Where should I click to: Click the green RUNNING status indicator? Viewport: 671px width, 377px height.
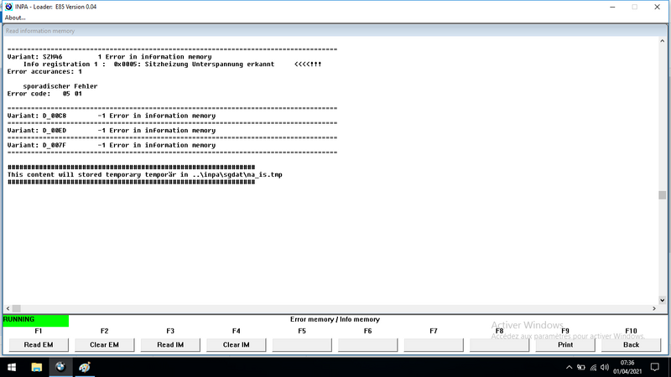click(35, 320)
